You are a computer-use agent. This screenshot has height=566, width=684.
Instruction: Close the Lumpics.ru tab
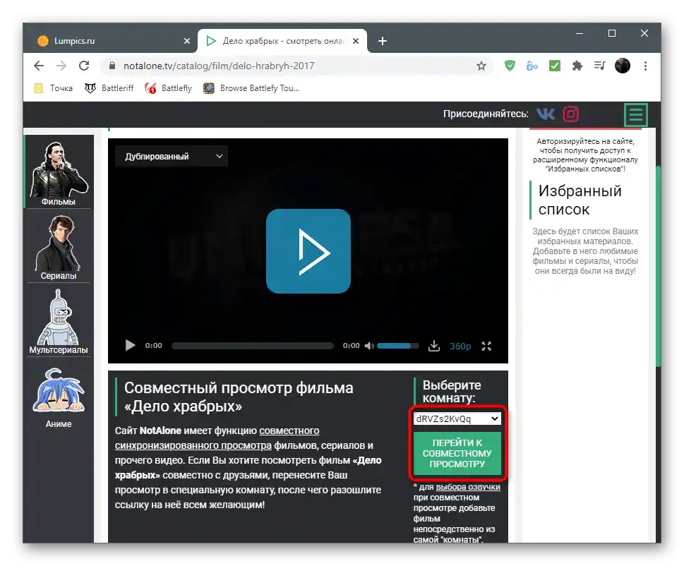pyautogui.click(x=186, y=41)
